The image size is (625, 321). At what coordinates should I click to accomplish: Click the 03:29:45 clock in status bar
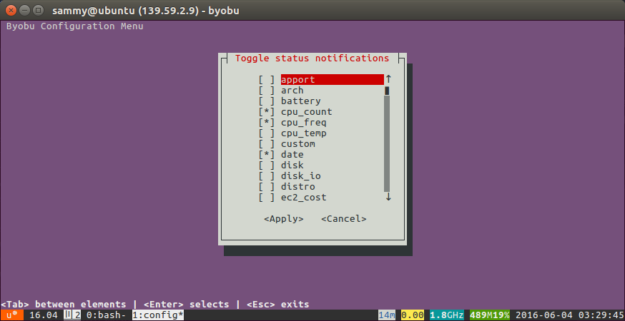pos(601,315)
